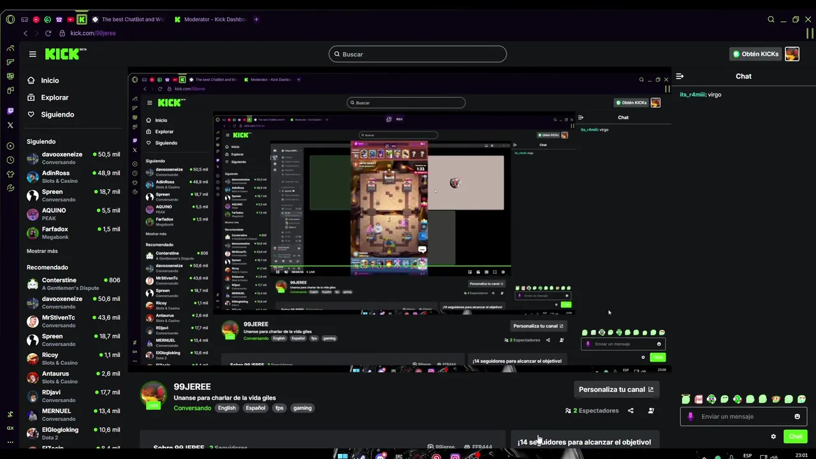
Task: Open the history clock icon in the Opera sidebar
Action: (x=10, y=160)
